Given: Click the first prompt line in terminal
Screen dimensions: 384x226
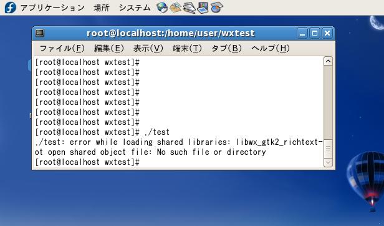Looking at the screenshot, I should click(87, 62).
